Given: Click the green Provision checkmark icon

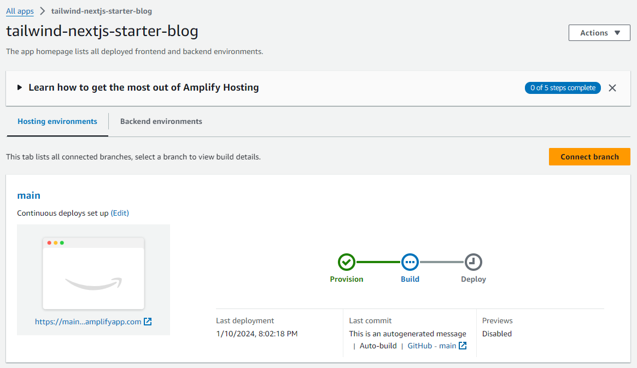Looking at the screenshot, I should coord(346,263).
